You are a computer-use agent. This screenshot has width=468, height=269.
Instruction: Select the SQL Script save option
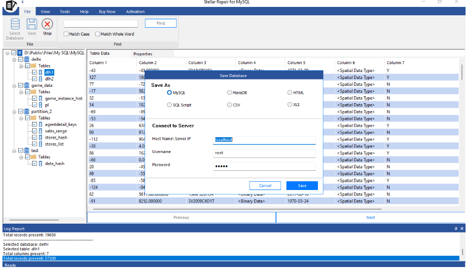point(169,105)
